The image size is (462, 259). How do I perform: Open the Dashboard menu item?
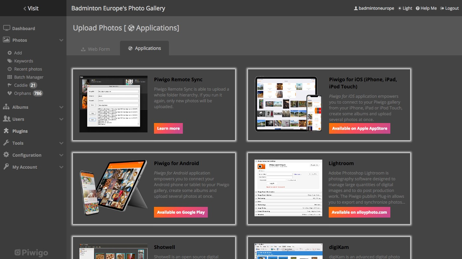coord(23,28)
